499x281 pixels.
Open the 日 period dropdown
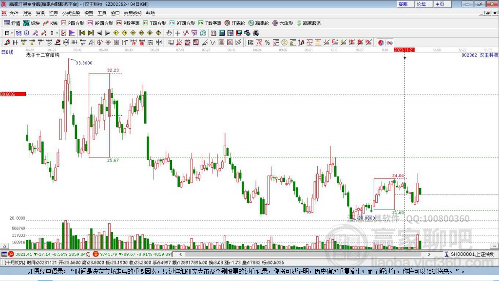pos(8,33)
